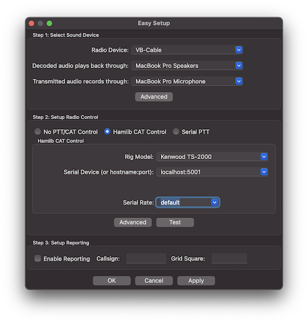The height and width of the screenshot is (323, 308).
Task: Click Advanced under sound device settings
Action: (154, 97)
